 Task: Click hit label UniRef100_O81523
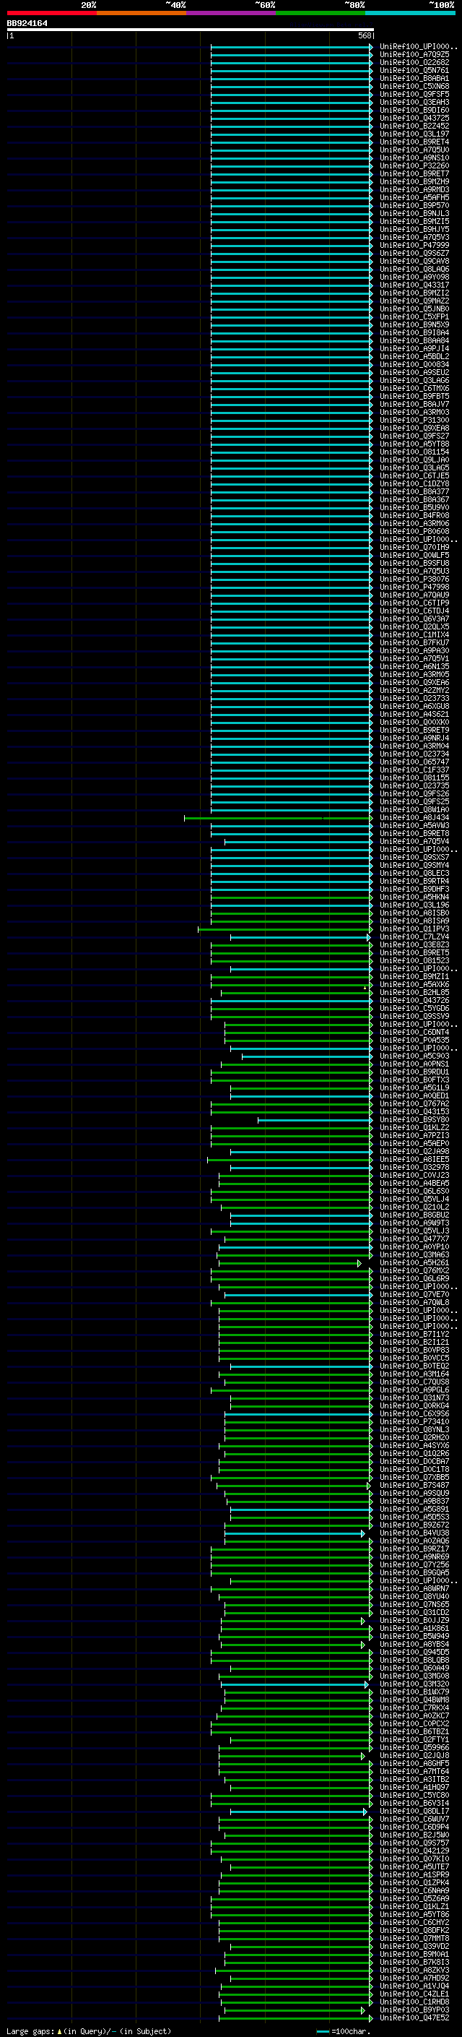414,962
